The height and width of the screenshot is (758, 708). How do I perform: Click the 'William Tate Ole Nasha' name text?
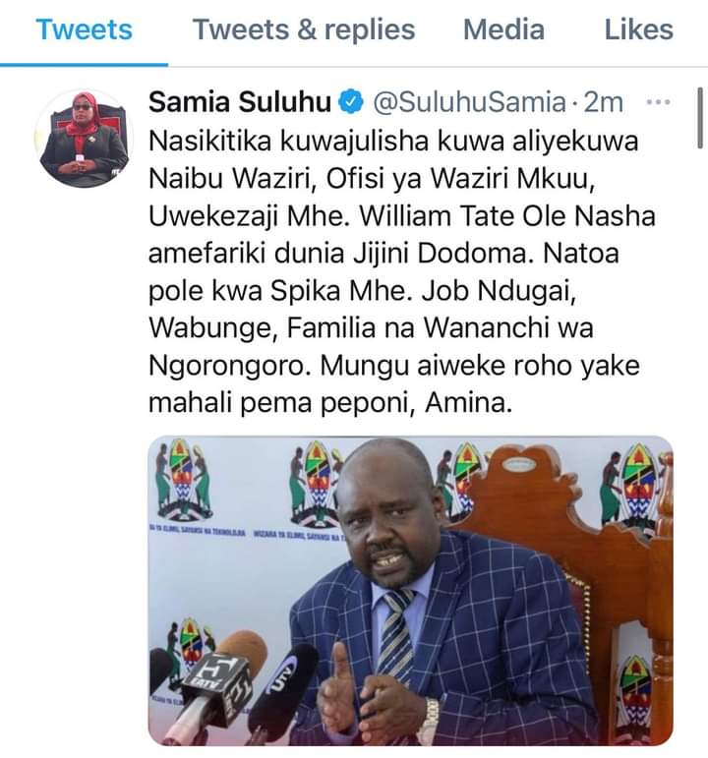coord(507,216)
